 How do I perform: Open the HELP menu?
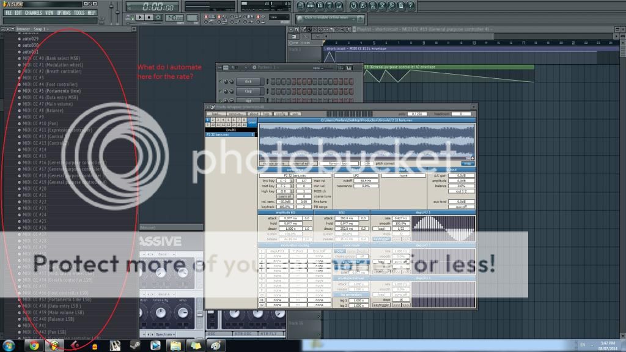pyautogui.click(x=92, y=13)
